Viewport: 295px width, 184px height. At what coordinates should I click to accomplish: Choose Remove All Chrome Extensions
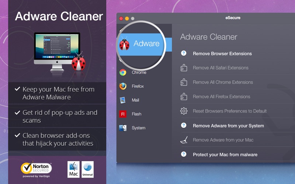[x=223, y=82]
